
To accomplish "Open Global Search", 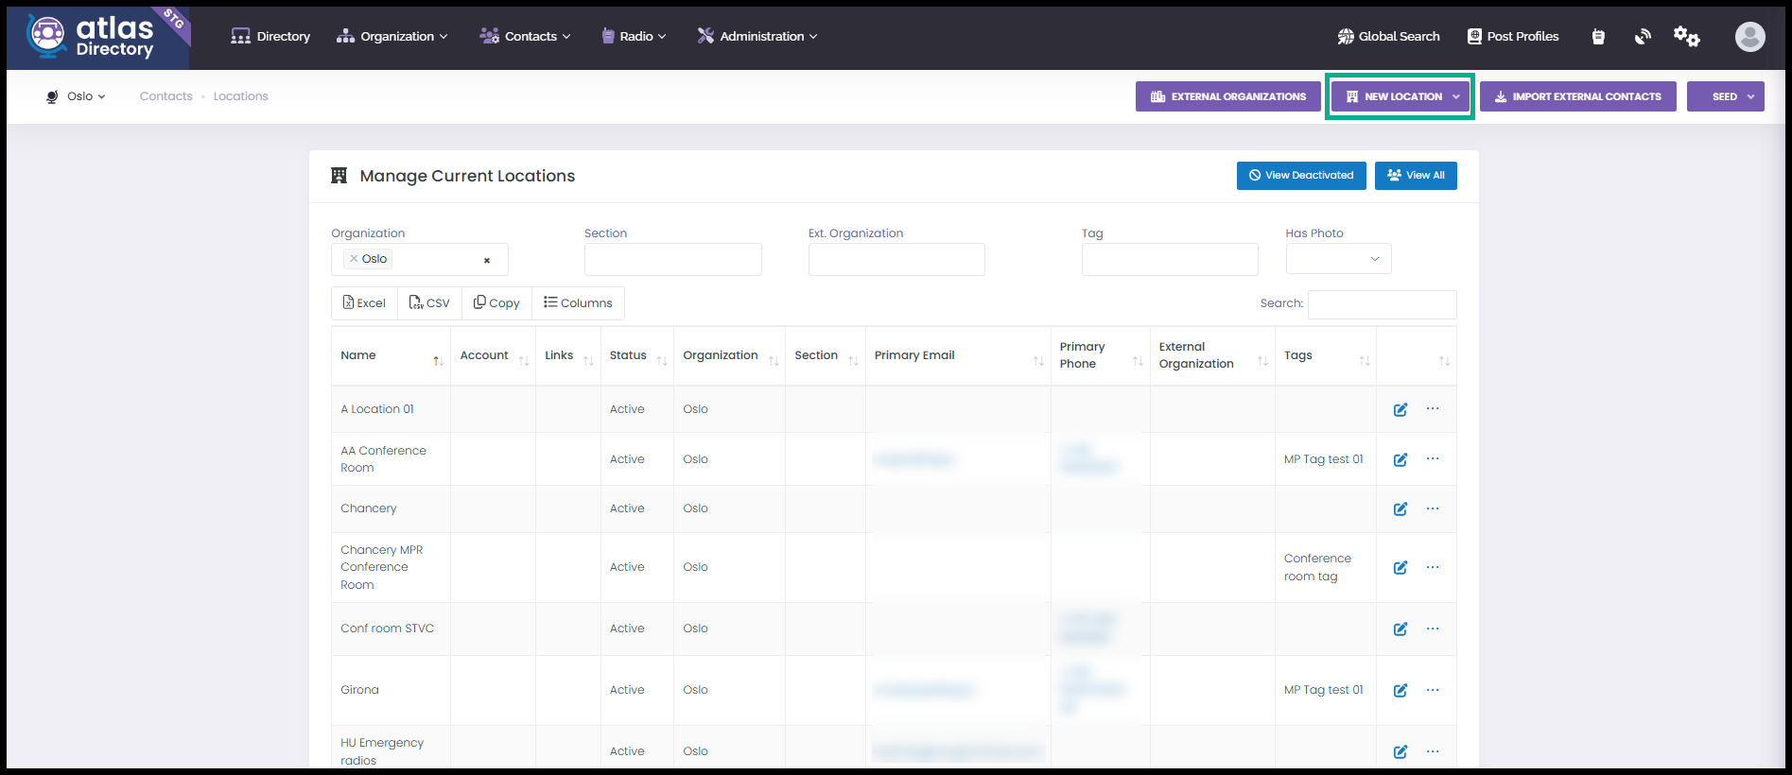I will (1388, 36).
